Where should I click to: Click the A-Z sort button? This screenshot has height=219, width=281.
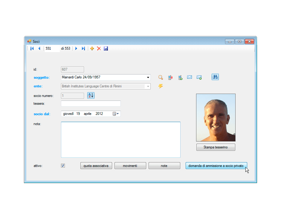91,95
